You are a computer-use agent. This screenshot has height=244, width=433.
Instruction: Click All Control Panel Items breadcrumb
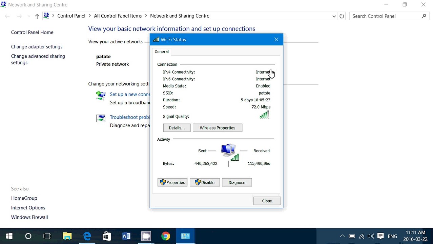pos(118,16)
